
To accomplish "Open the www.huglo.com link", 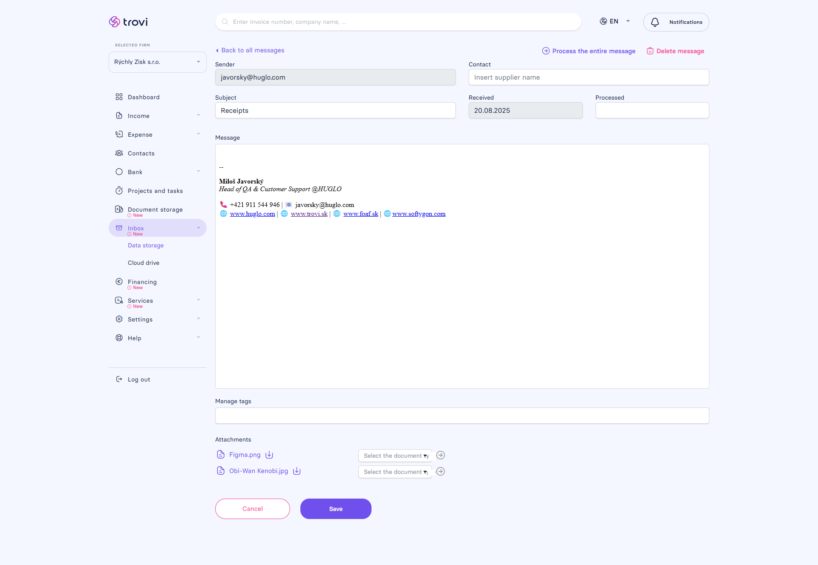I will [x=253, y=214].
